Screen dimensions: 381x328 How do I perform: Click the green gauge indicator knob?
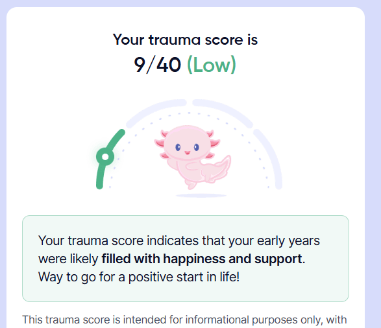coord(105,157)
